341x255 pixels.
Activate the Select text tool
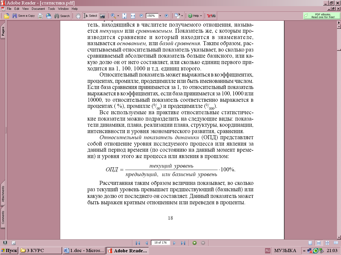pos(90,16)
